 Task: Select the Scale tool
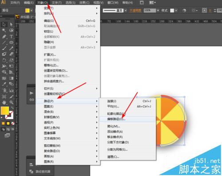coord(11,60)
